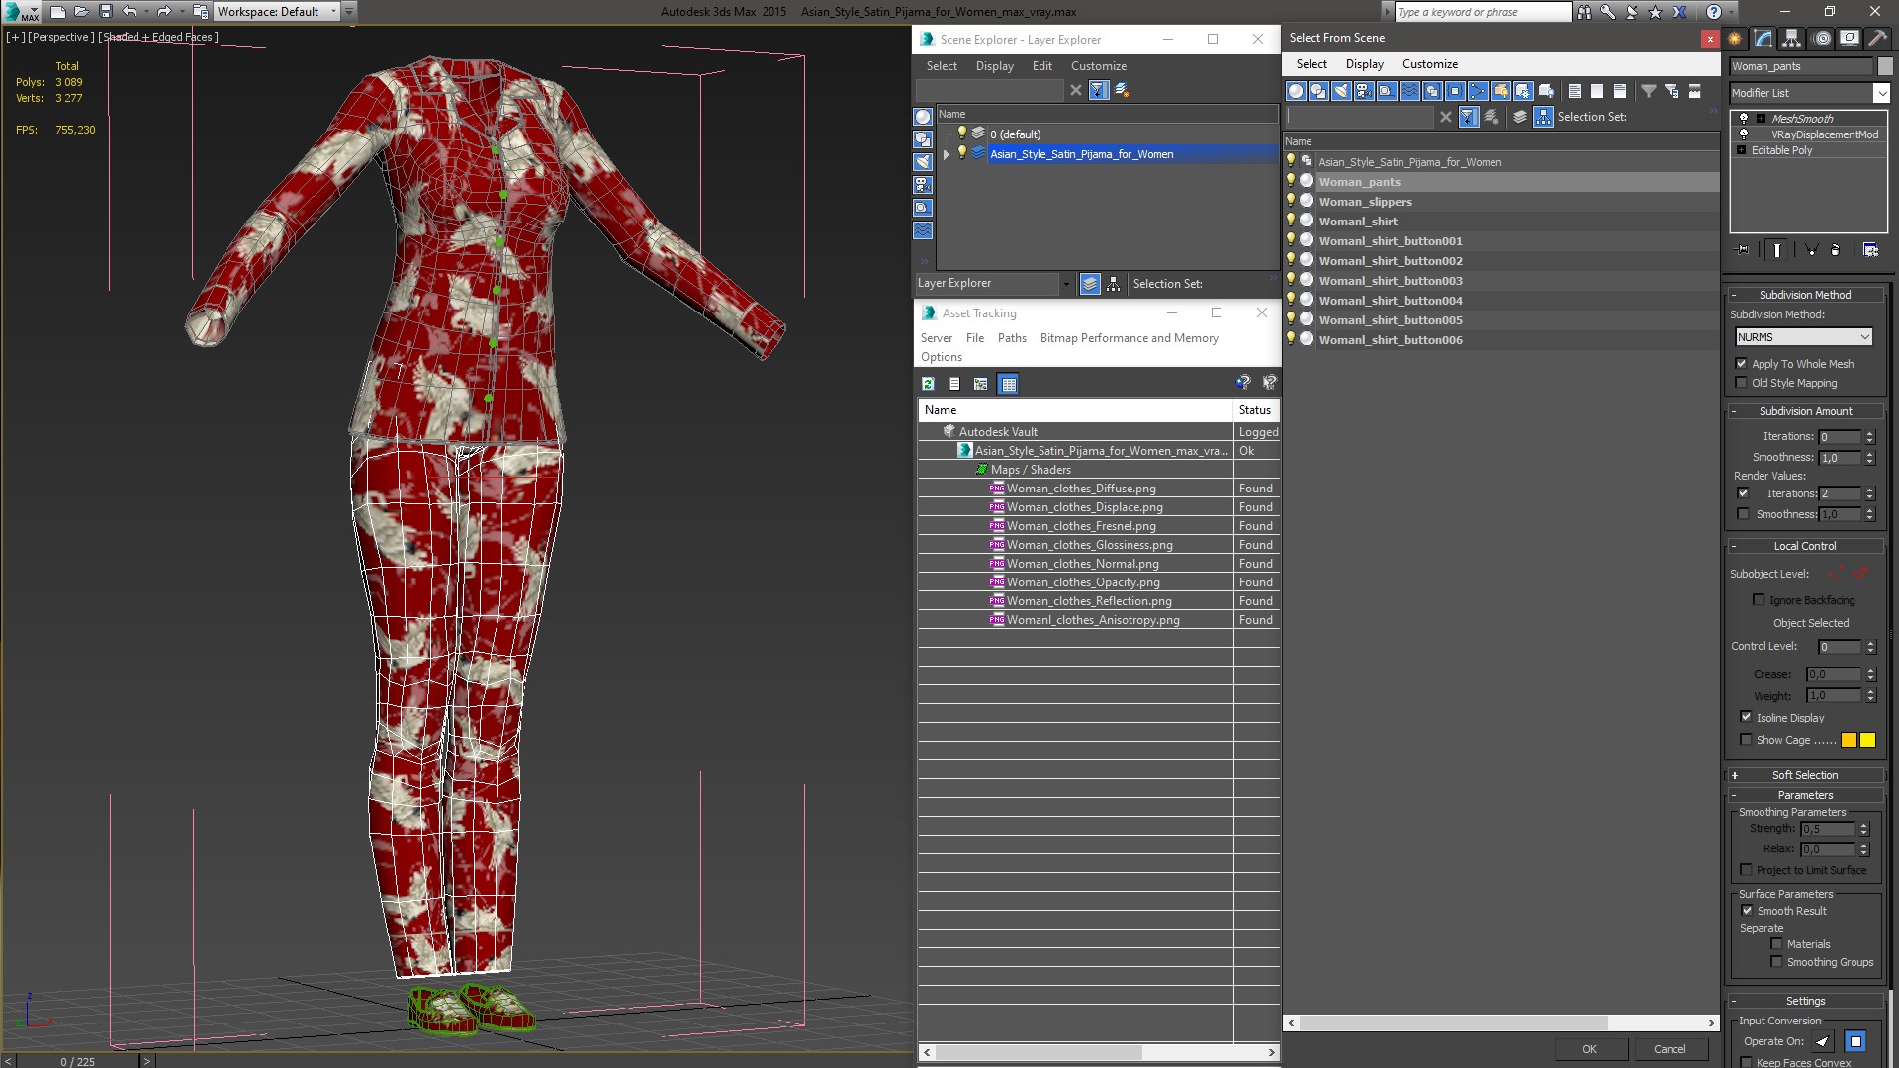Toggle Display Lights icon in Scene Explorer sidebar
The height and width of the screenshot is (1068, 1899).
[x=923, y=162]
